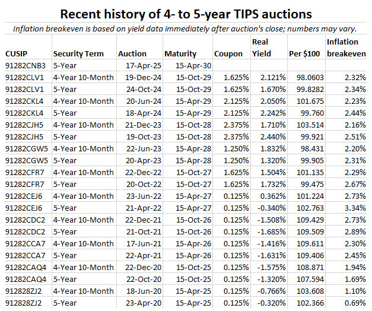Click the Coupon column header
Image resolution: width=372 pixels, height=311 pixels.
pos(228,54)
